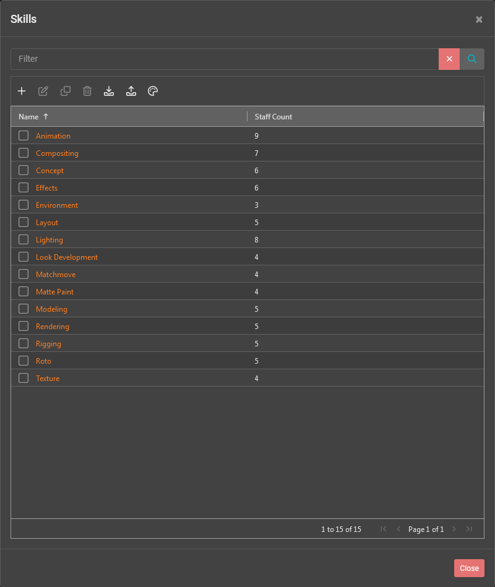Select the Lighting row checkbox
This screenshot has width=495, height=587.
tap(23, 239)
